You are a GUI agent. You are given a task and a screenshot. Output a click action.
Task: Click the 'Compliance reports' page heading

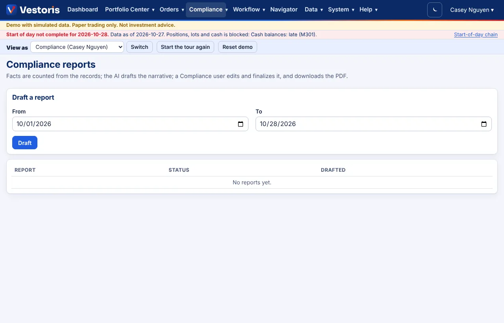pos(51,65)
